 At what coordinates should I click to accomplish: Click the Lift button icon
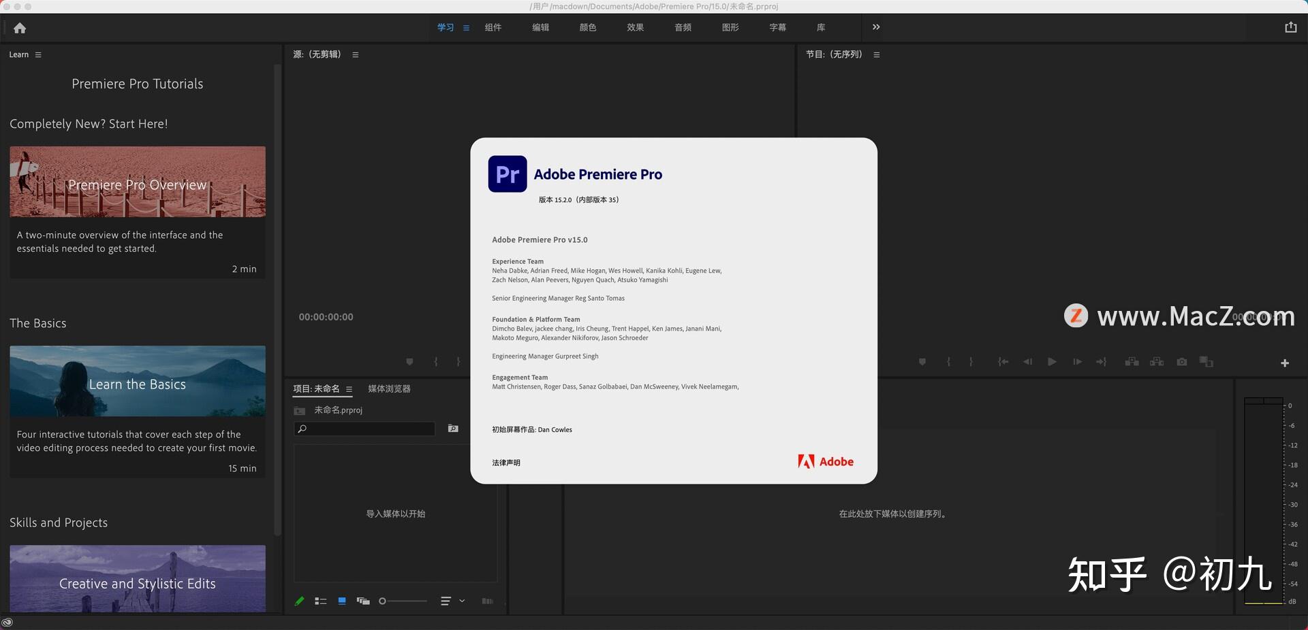1132,362
